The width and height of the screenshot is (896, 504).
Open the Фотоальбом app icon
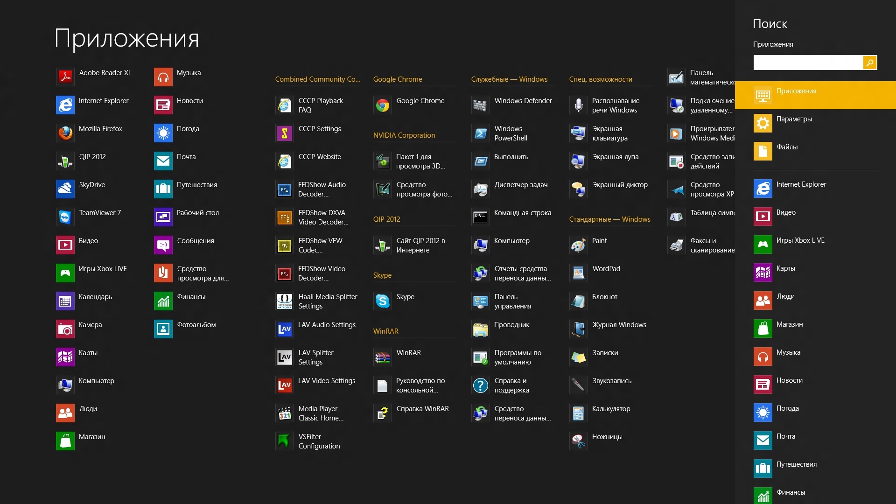(163, 329)
